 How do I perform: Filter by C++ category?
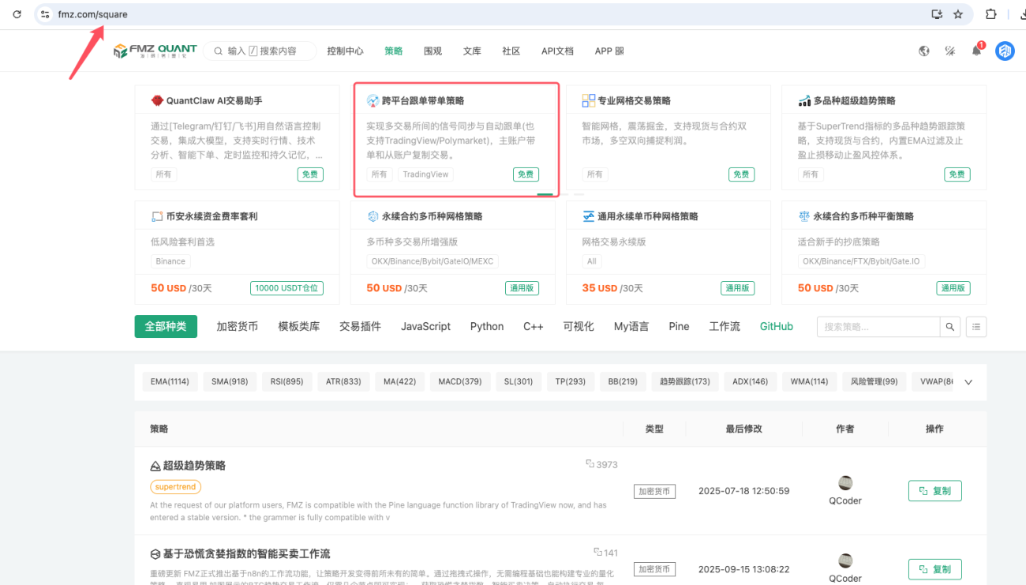click(x=534, y=326)
